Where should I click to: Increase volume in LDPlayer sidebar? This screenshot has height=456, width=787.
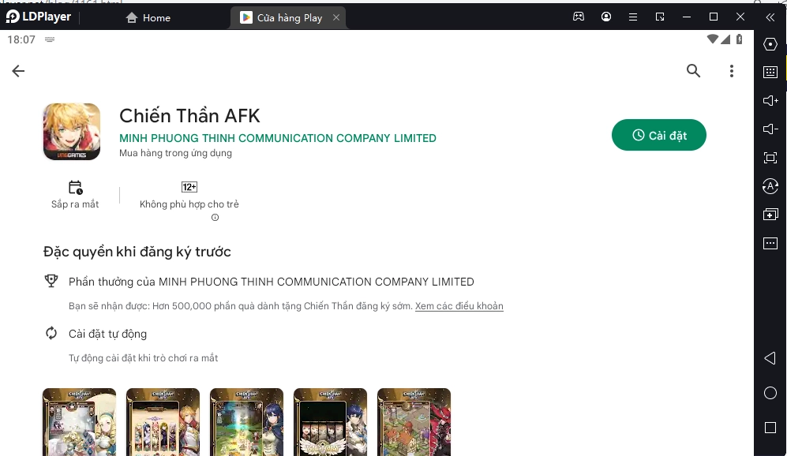[770, 100]
